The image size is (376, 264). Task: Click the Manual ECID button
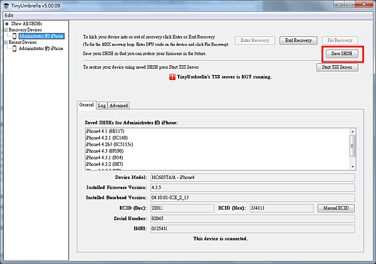click(336, 208)
